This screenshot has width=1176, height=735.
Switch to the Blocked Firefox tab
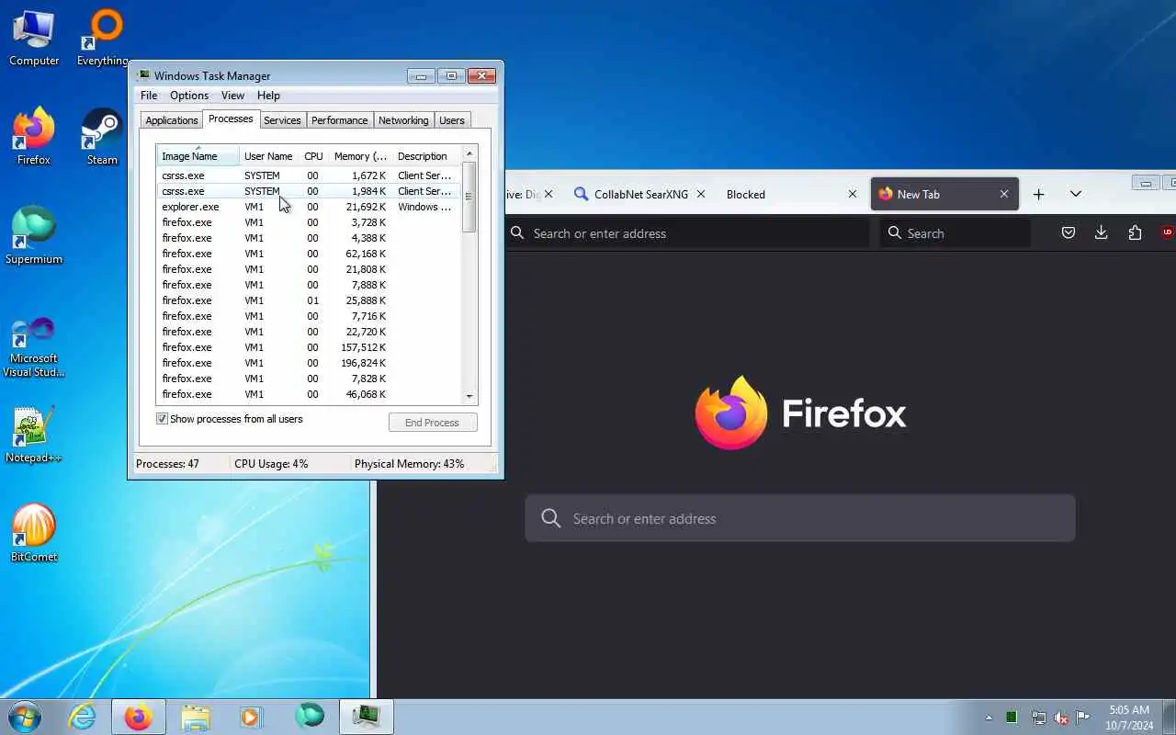click(x=789, y=194)
